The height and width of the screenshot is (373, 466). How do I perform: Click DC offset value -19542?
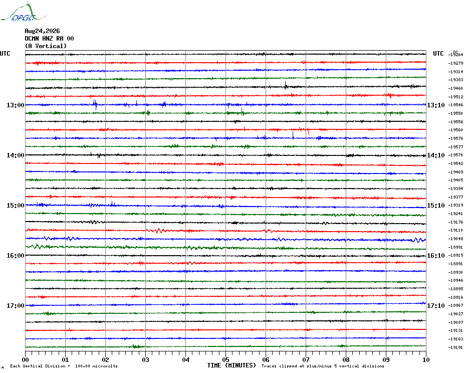pyautogui.click(x=455, y=163)
